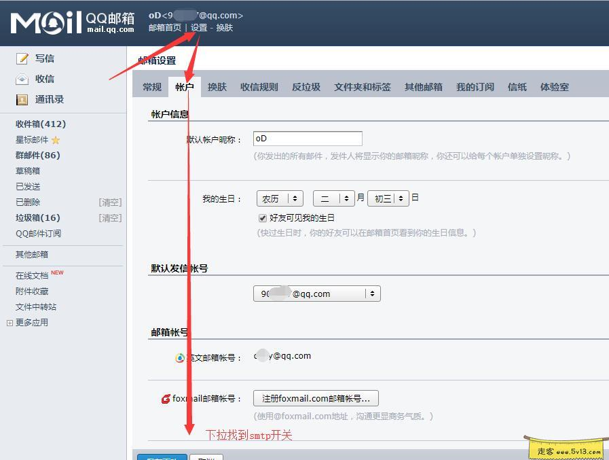The height and width of the screenshot is (460, 609).
Task: Open the birthday month dropdown showing 二
Action: pyautogui.click(x=333, y=198)
